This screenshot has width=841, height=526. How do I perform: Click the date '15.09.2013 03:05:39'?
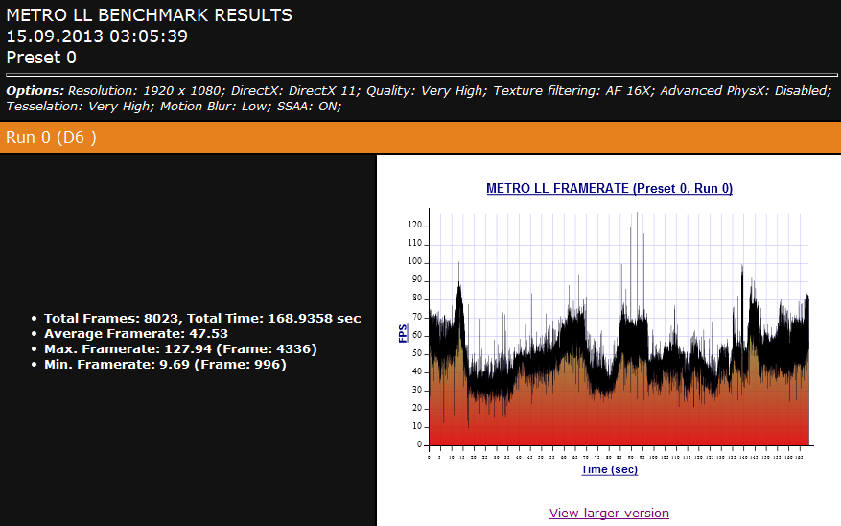(97, 36)
